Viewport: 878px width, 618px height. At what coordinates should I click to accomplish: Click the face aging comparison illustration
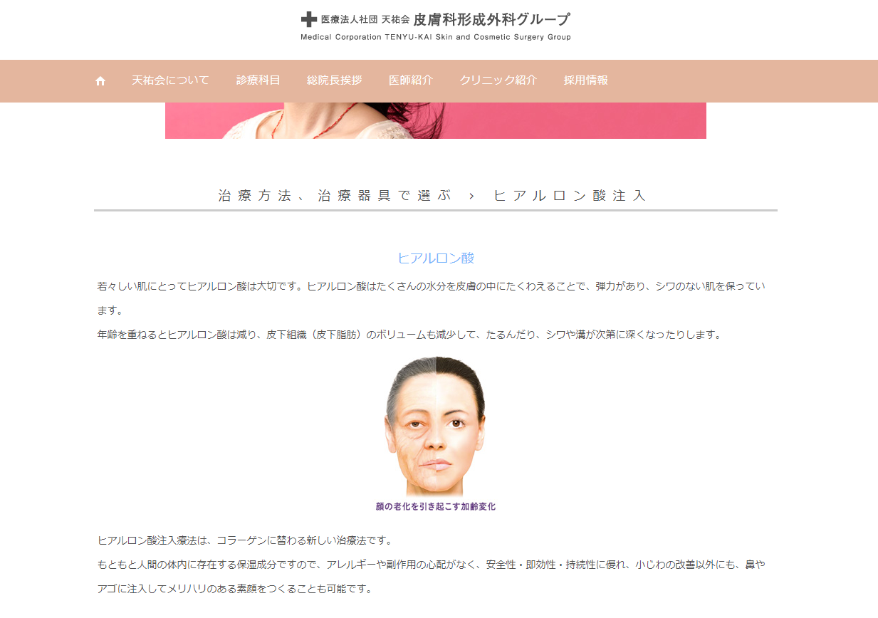(436, 427)
